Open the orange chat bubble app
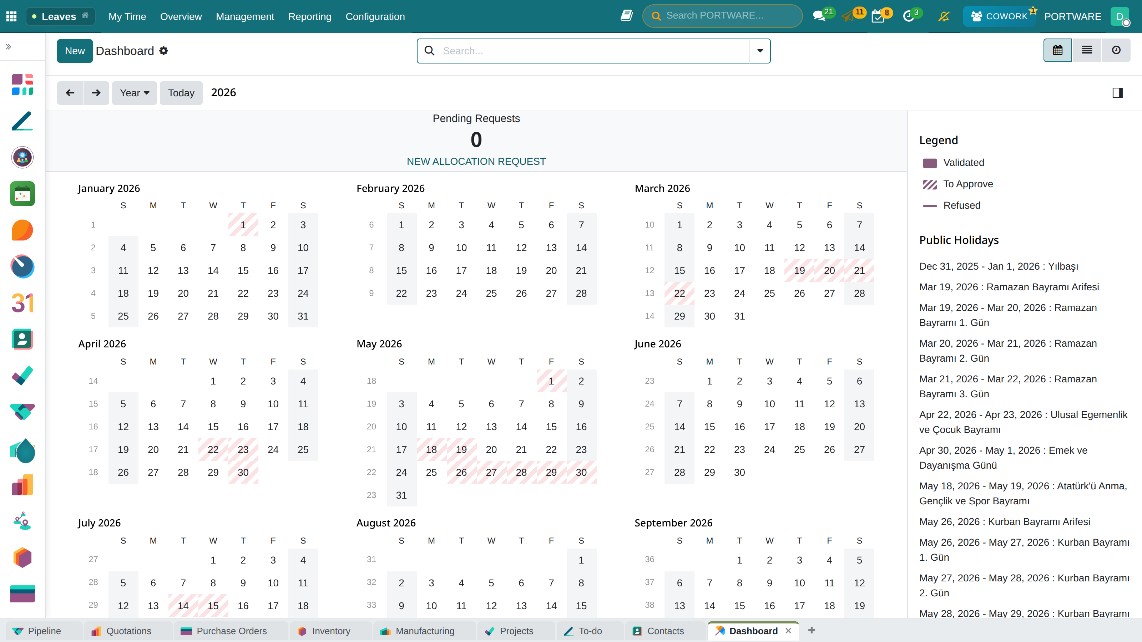The width and height of the screenshot is (1142, 642). [x=22, y=230]
